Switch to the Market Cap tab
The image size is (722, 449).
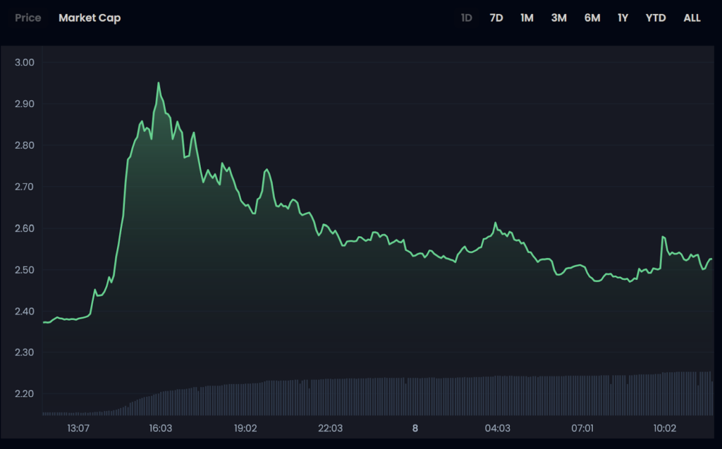coord(90,18)
